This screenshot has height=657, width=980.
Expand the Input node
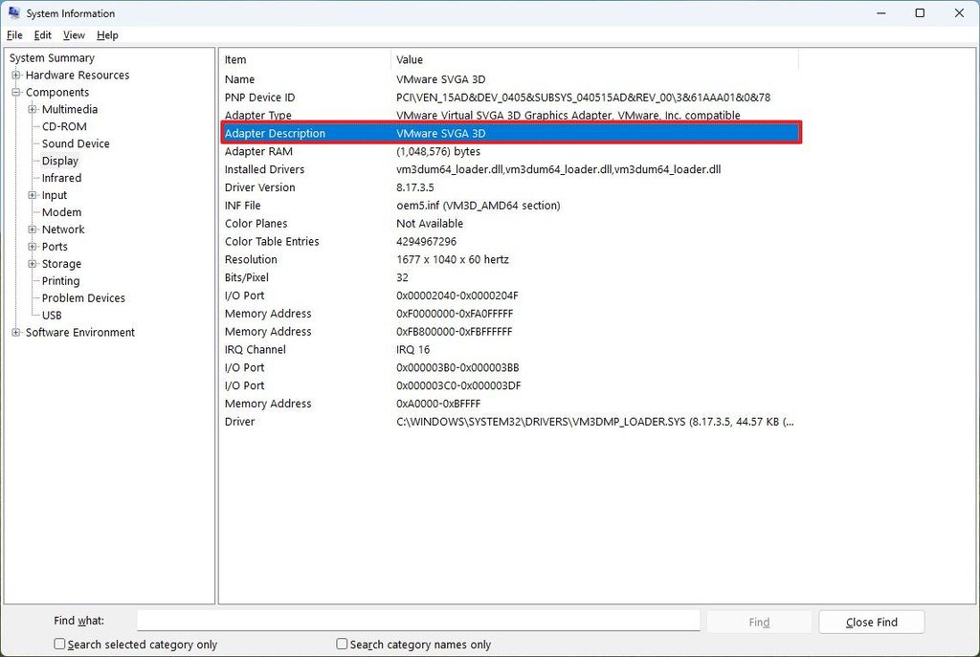33,195
